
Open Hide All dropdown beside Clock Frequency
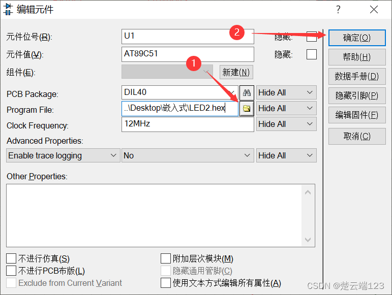pos(286,124)
